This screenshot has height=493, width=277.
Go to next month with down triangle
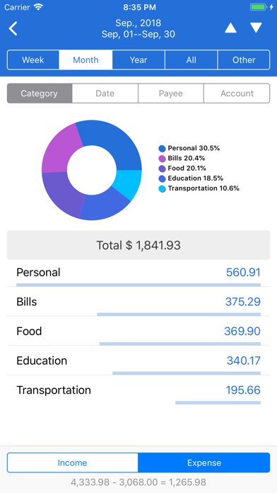pyautogui.click(x=256, y=28)
